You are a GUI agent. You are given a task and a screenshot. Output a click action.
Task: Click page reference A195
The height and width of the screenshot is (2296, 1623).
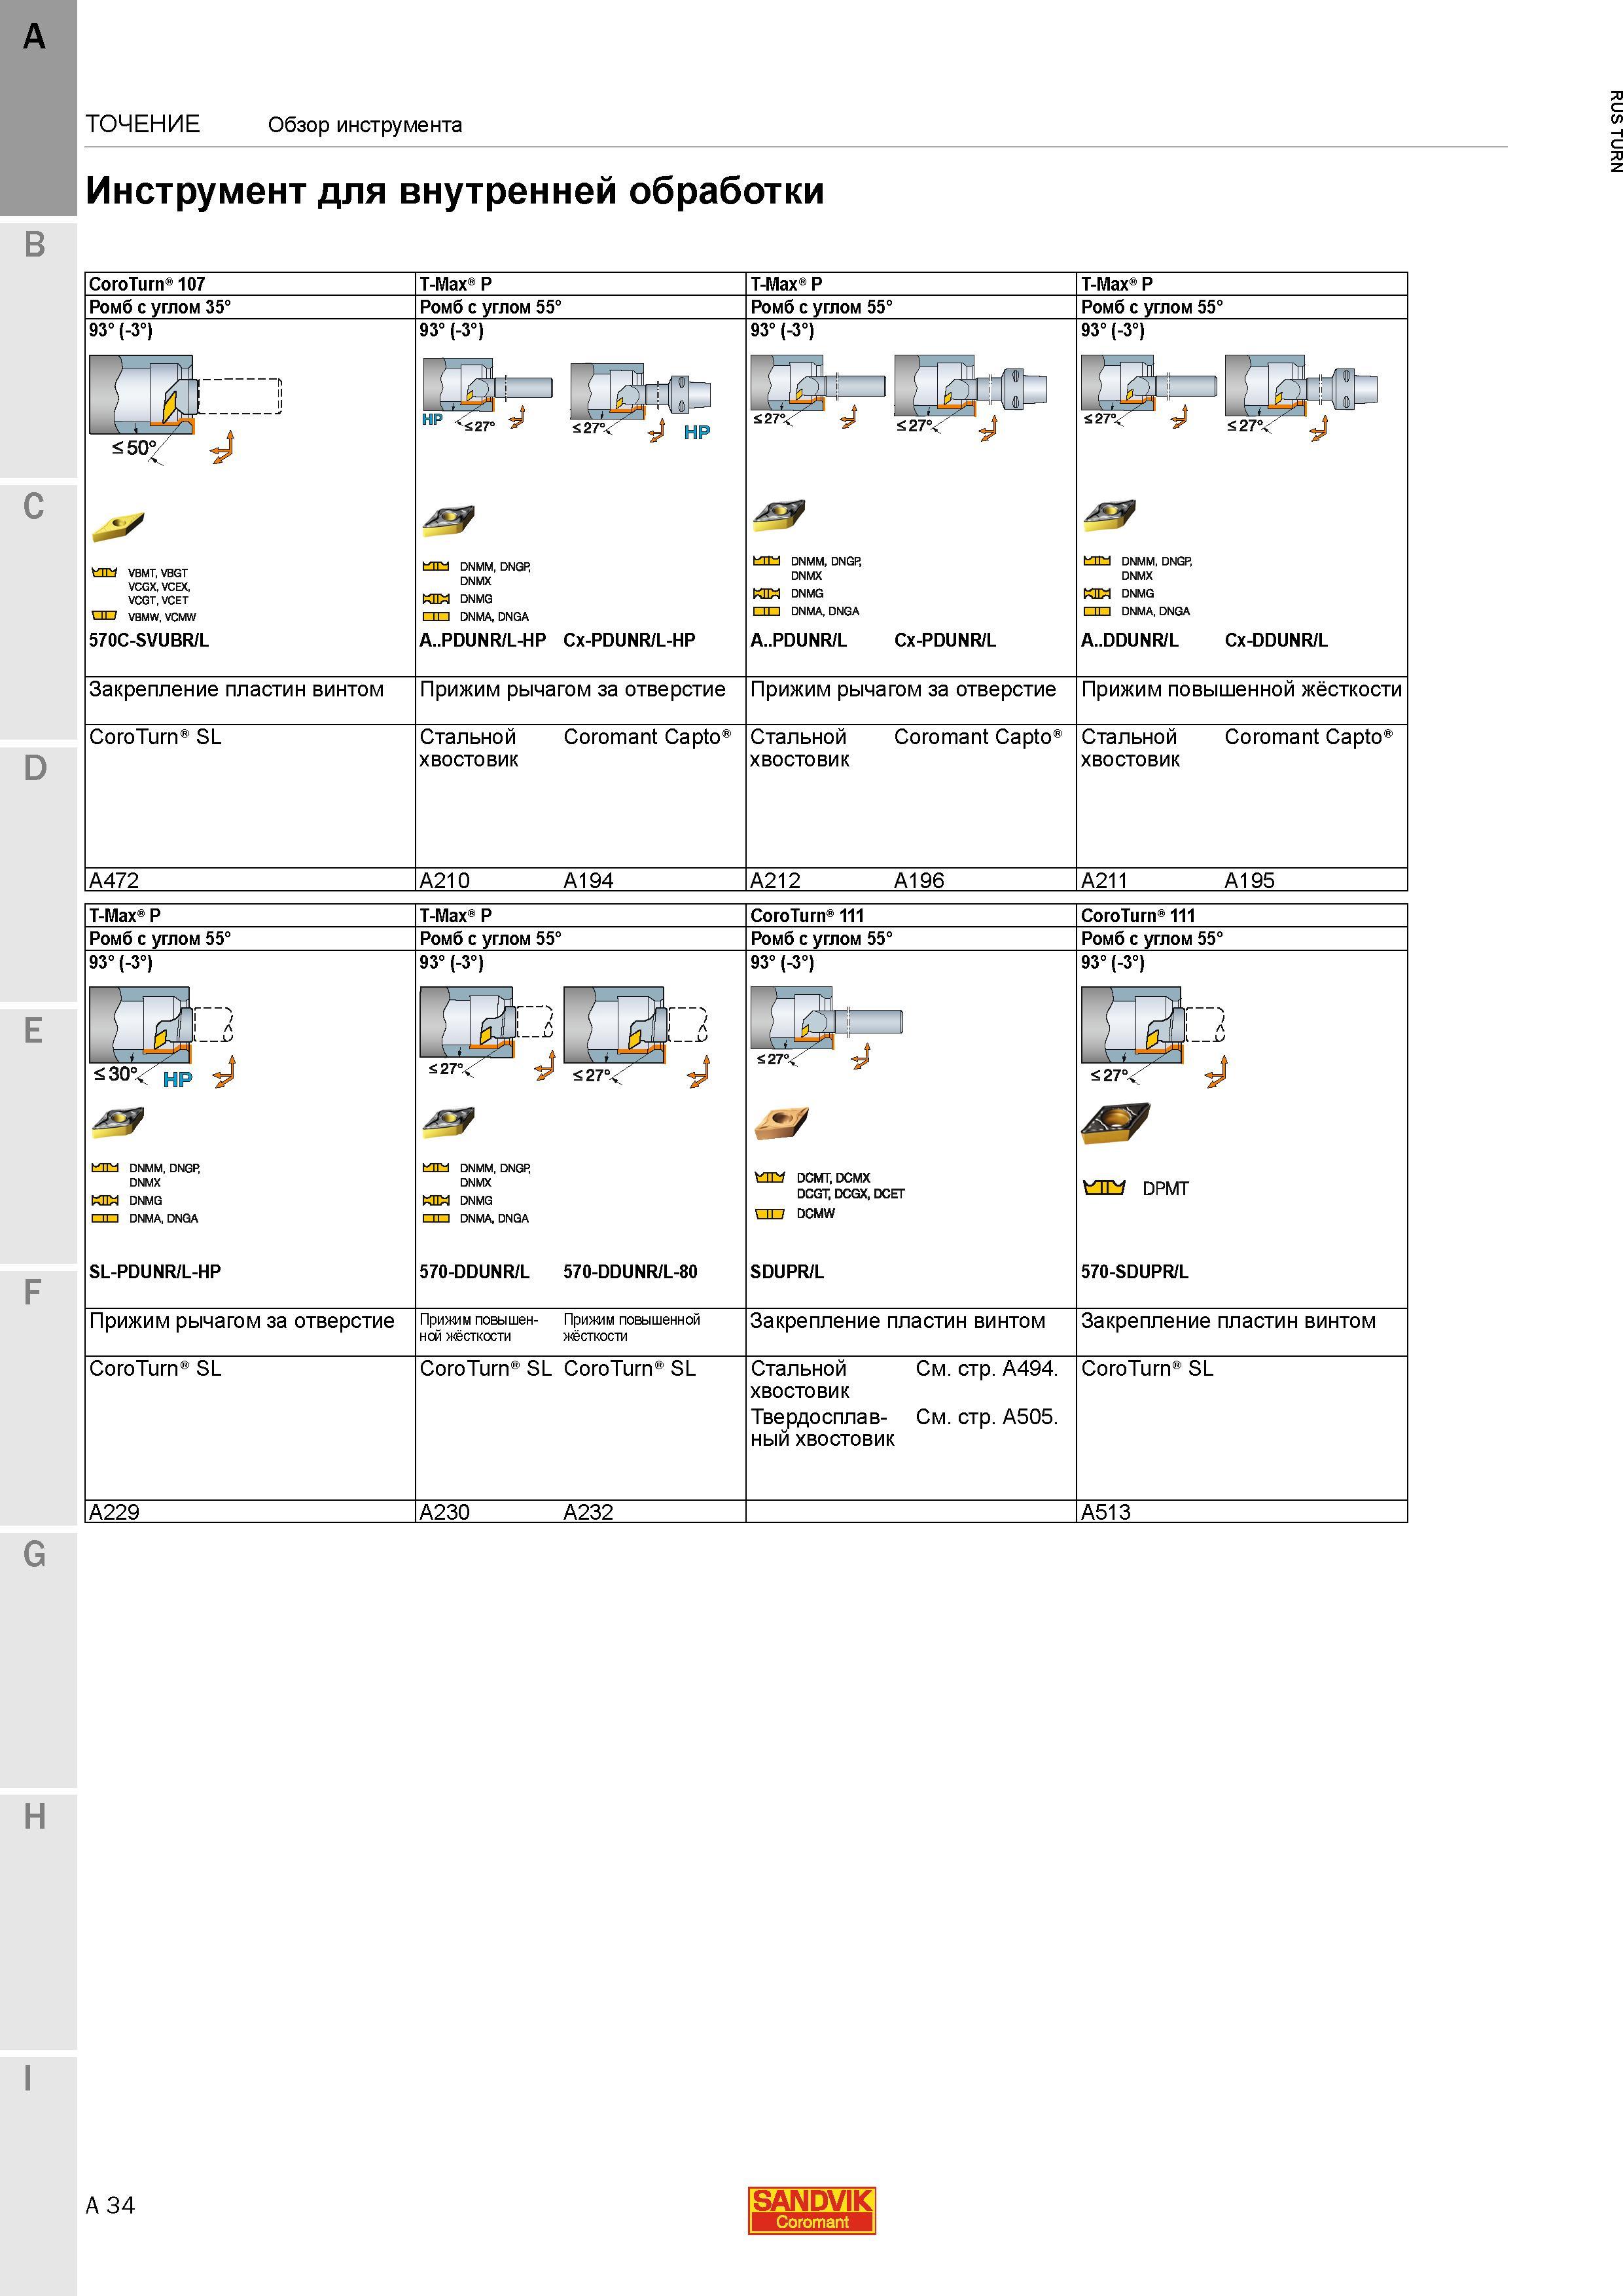(1249, 880)
